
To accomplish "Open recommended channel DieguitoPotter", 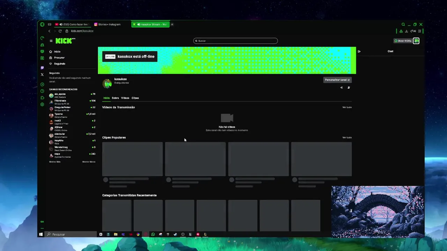I will [x=72, y=108].
